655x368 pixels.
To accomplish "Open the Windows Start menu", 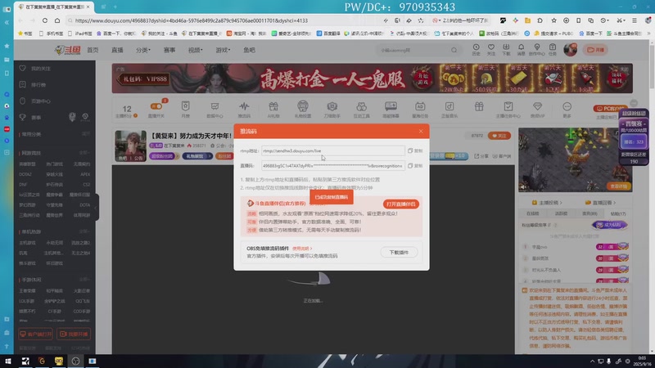I will (7, 361).
